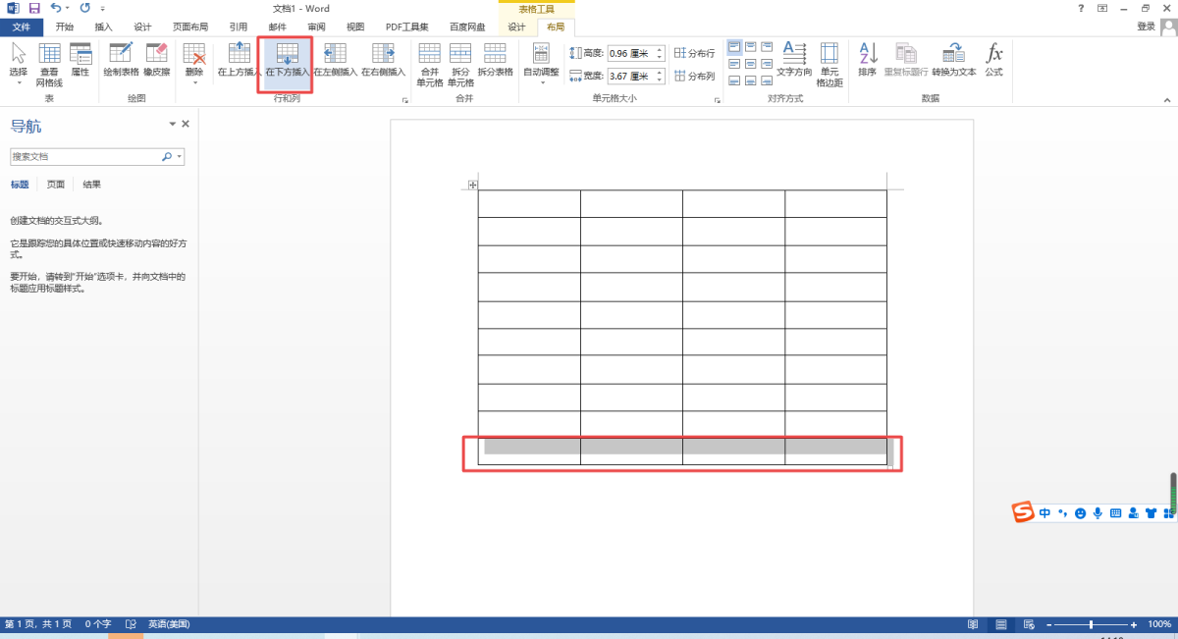
Task: Switch to the Insert (插入) ribbon tab
Action: pyautogui.click(x=103, y=27)
